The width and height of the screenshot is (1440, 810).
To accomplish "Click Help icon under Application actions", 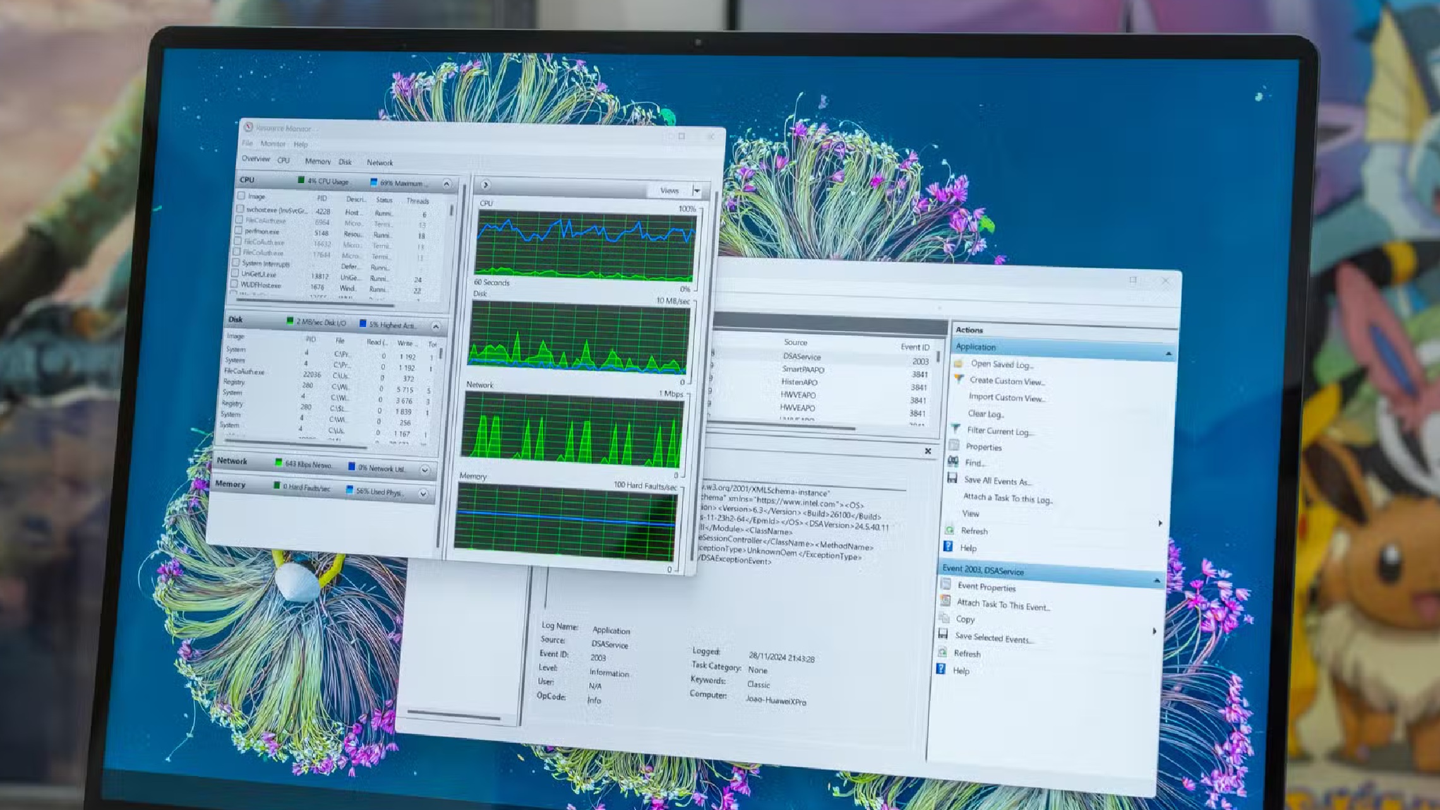I will pyautogui.click(x=948, y=546).
